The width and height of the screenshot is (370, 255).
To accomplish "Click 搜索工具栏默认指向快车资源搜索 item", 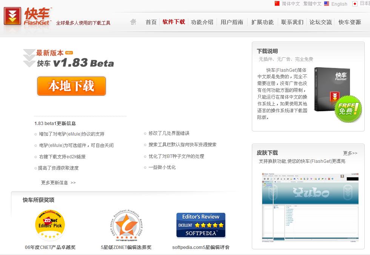I will pos(182,144).
